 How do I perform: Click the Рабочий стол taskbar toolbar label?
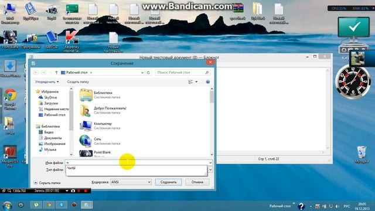pyautogui.click(x=280, y=206)
